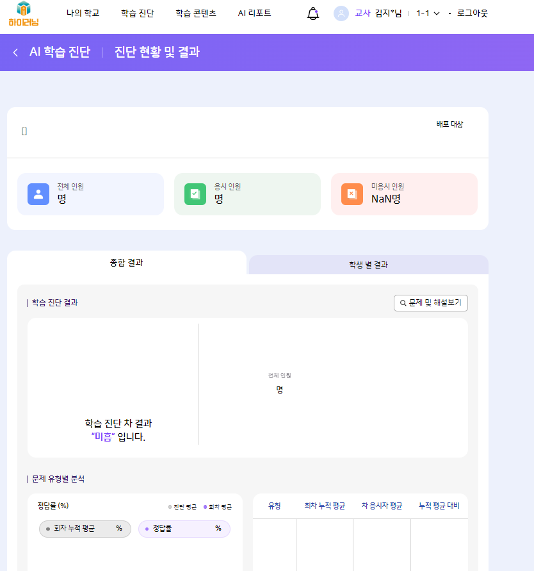Go back using the left chevron arrow
The width and height of the screenshot is (534, 571).
(15, 53)
